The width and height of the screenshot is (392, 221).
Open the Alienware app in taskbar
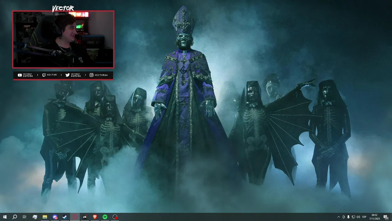coord(85,217)
